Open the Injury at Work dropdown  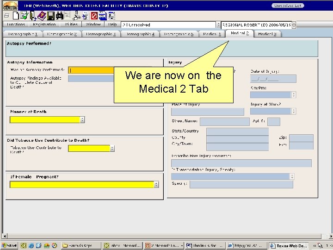(x=294, y=111)
